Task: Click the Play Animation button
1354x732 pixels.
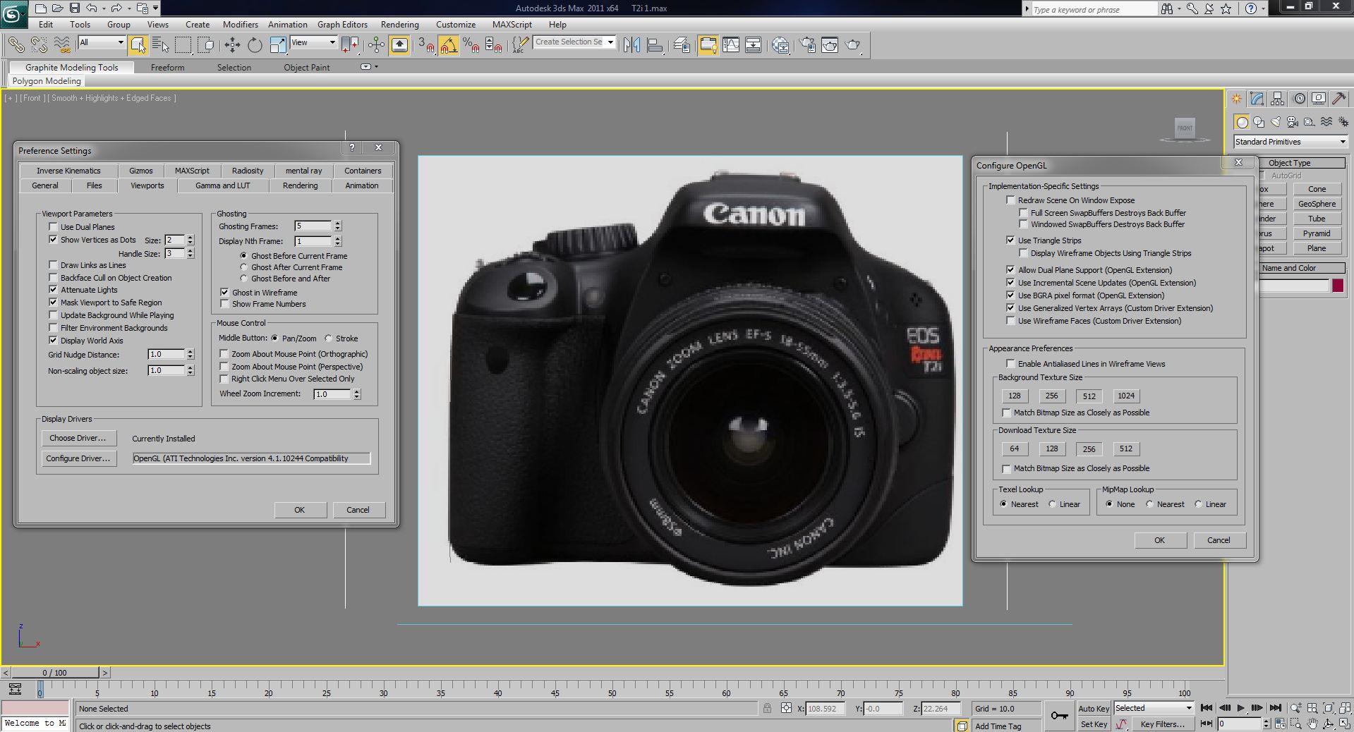Action: click(1241, 708)
